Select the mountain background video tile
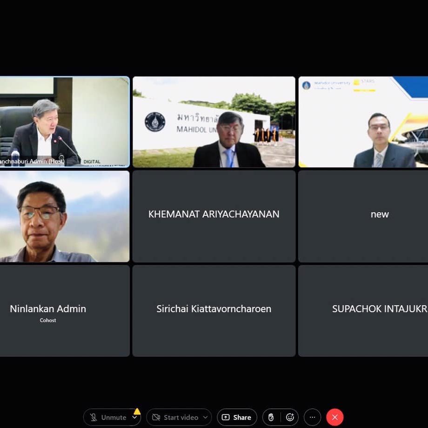 tap(64, 216)
